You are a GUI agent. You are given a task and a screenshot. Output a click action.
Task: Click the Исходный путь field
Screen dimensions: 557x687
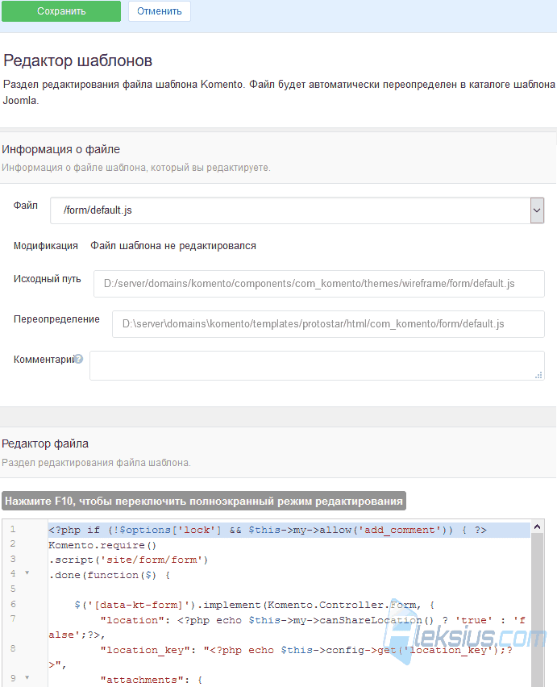318,284
